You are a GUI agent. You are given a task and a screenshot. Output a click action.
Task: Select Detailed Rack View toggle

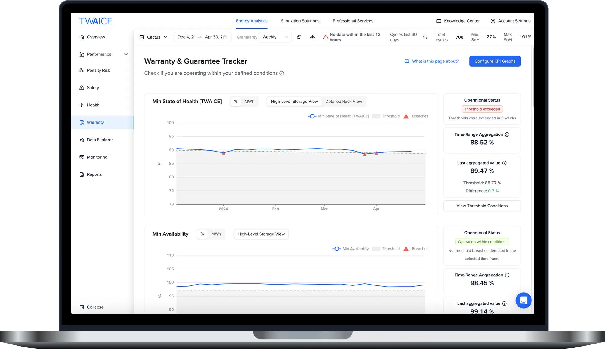tap(343, 102)
